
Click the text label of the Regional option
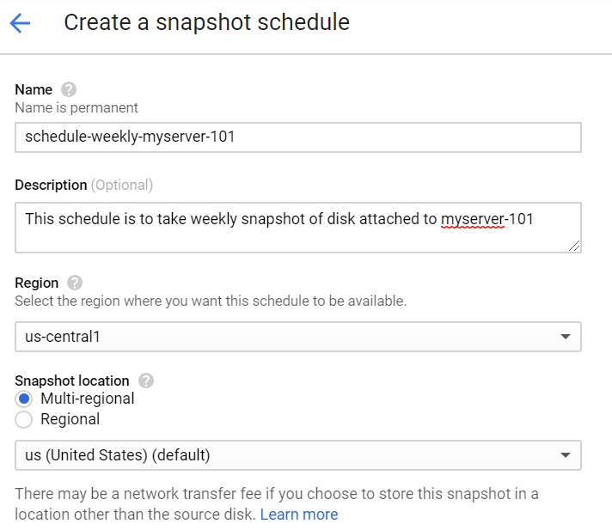[x=70, y=419]
